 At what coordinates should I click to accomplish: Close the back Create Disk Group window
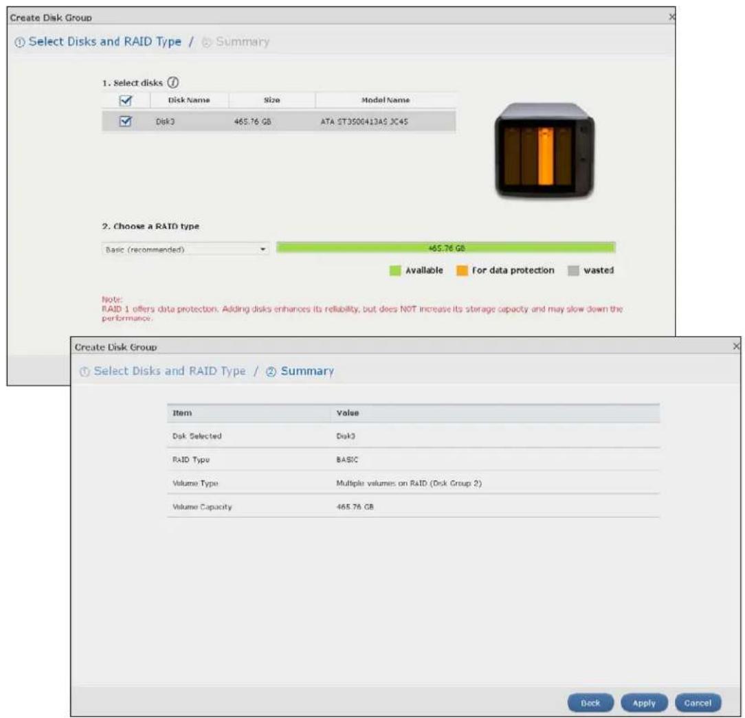click(x=671, y=17)
